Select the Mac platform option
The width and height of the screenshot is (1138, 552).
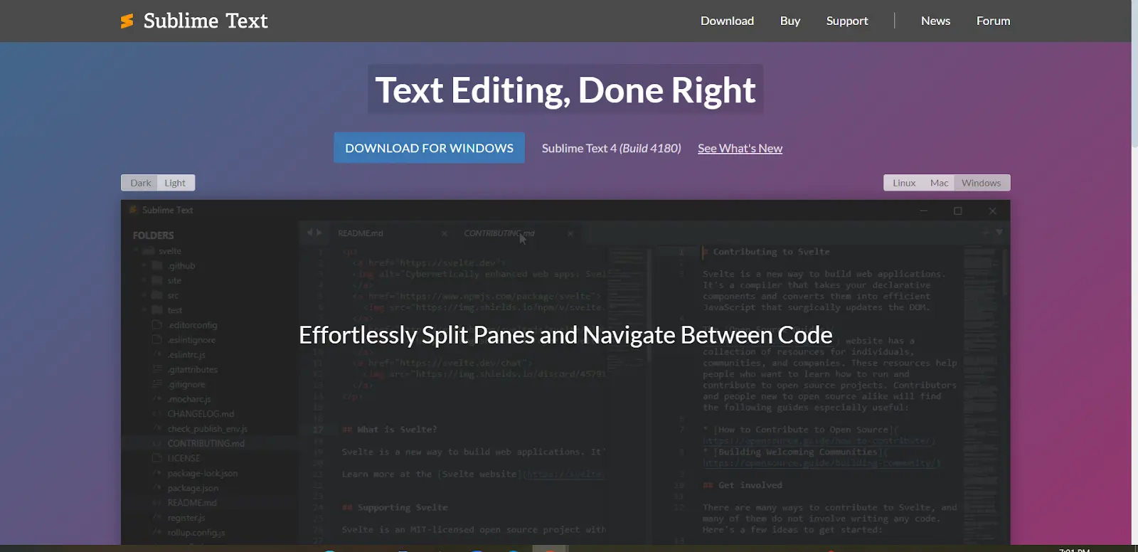(939, 183)
